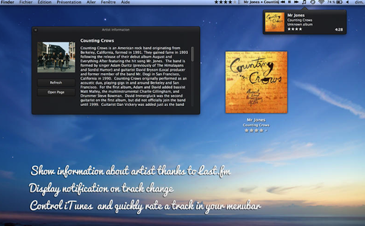
Task: Open the Aller menu
Action: pyautogui.click(x=91, y=2)
